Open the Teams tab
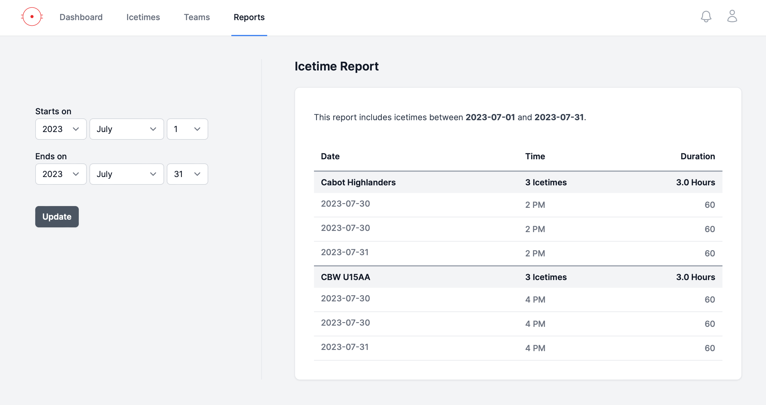This screenshot has height=405, width=766. [197, 17]
